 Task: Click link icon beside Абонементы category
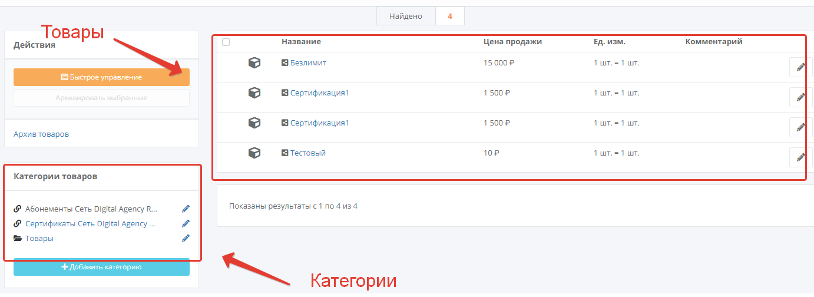[18, 209]
